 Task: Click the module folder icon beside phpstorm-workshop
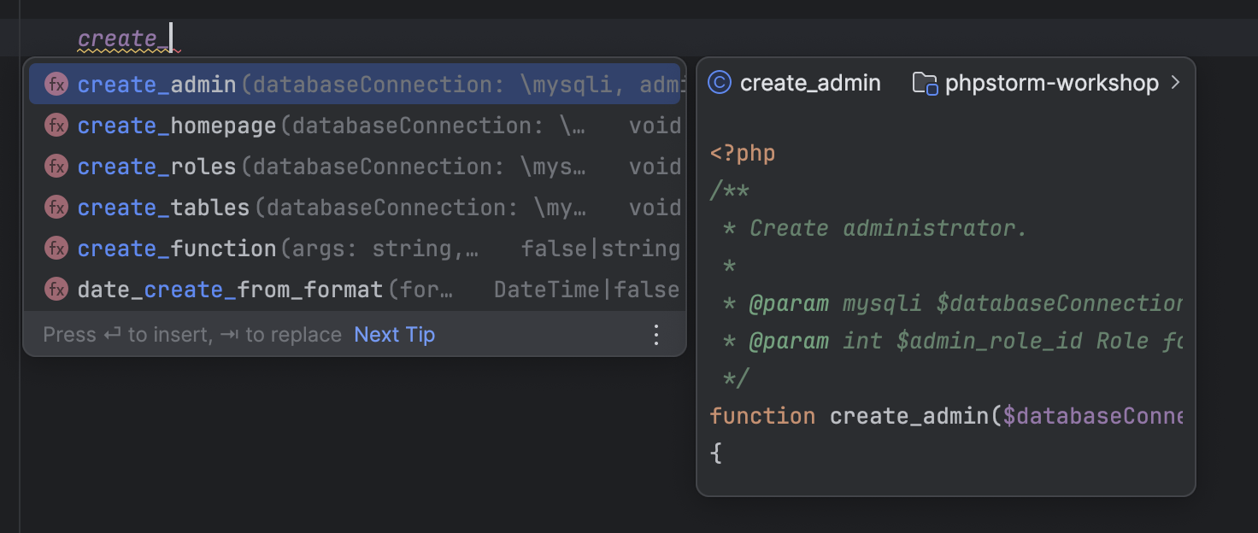pyautogui.click(x=926, y=82)
